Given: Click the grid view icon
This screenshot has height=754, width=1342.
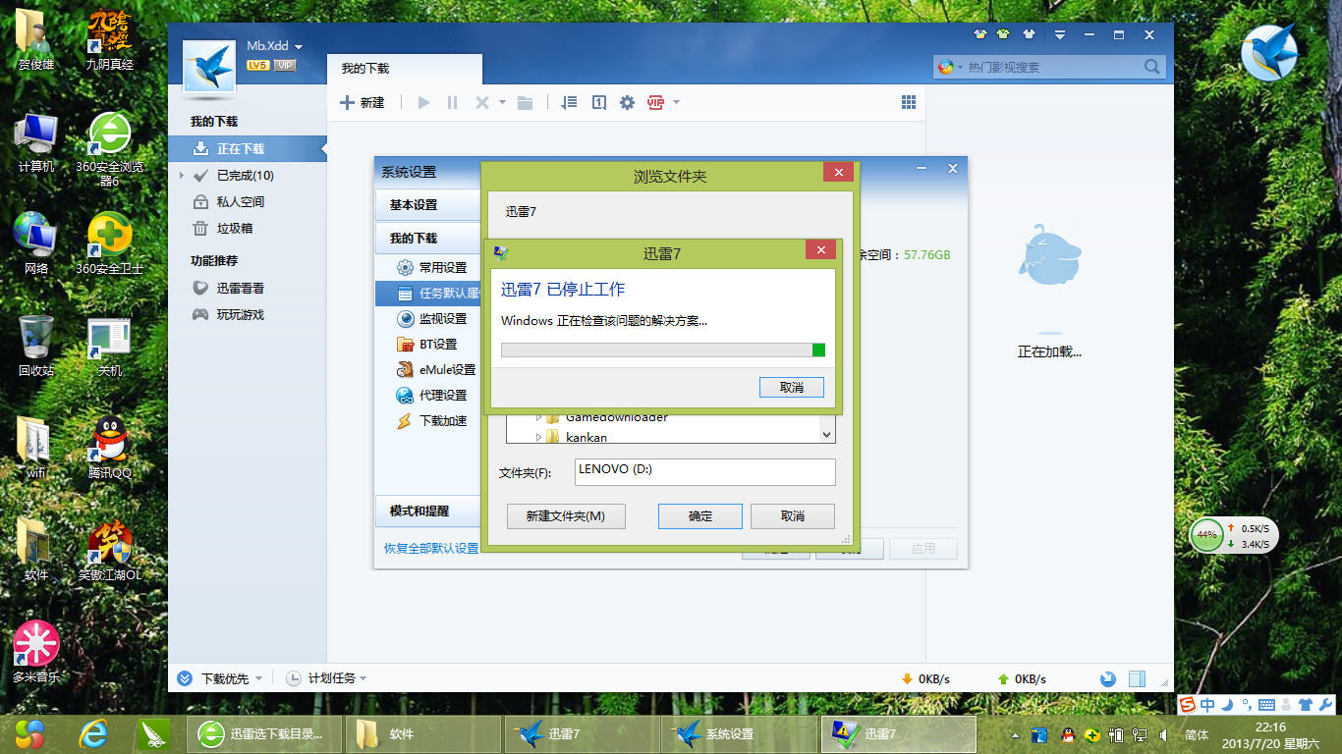Looking at the screenshot, I should [x=909, y=102].
